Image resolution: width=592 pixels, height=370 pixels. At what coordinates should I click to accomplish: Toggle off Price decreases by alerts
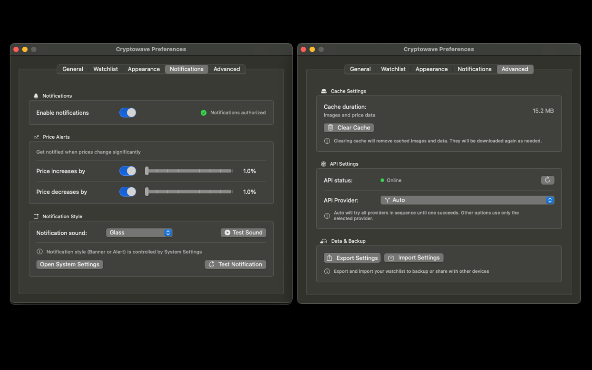click(x=128, y=191)
